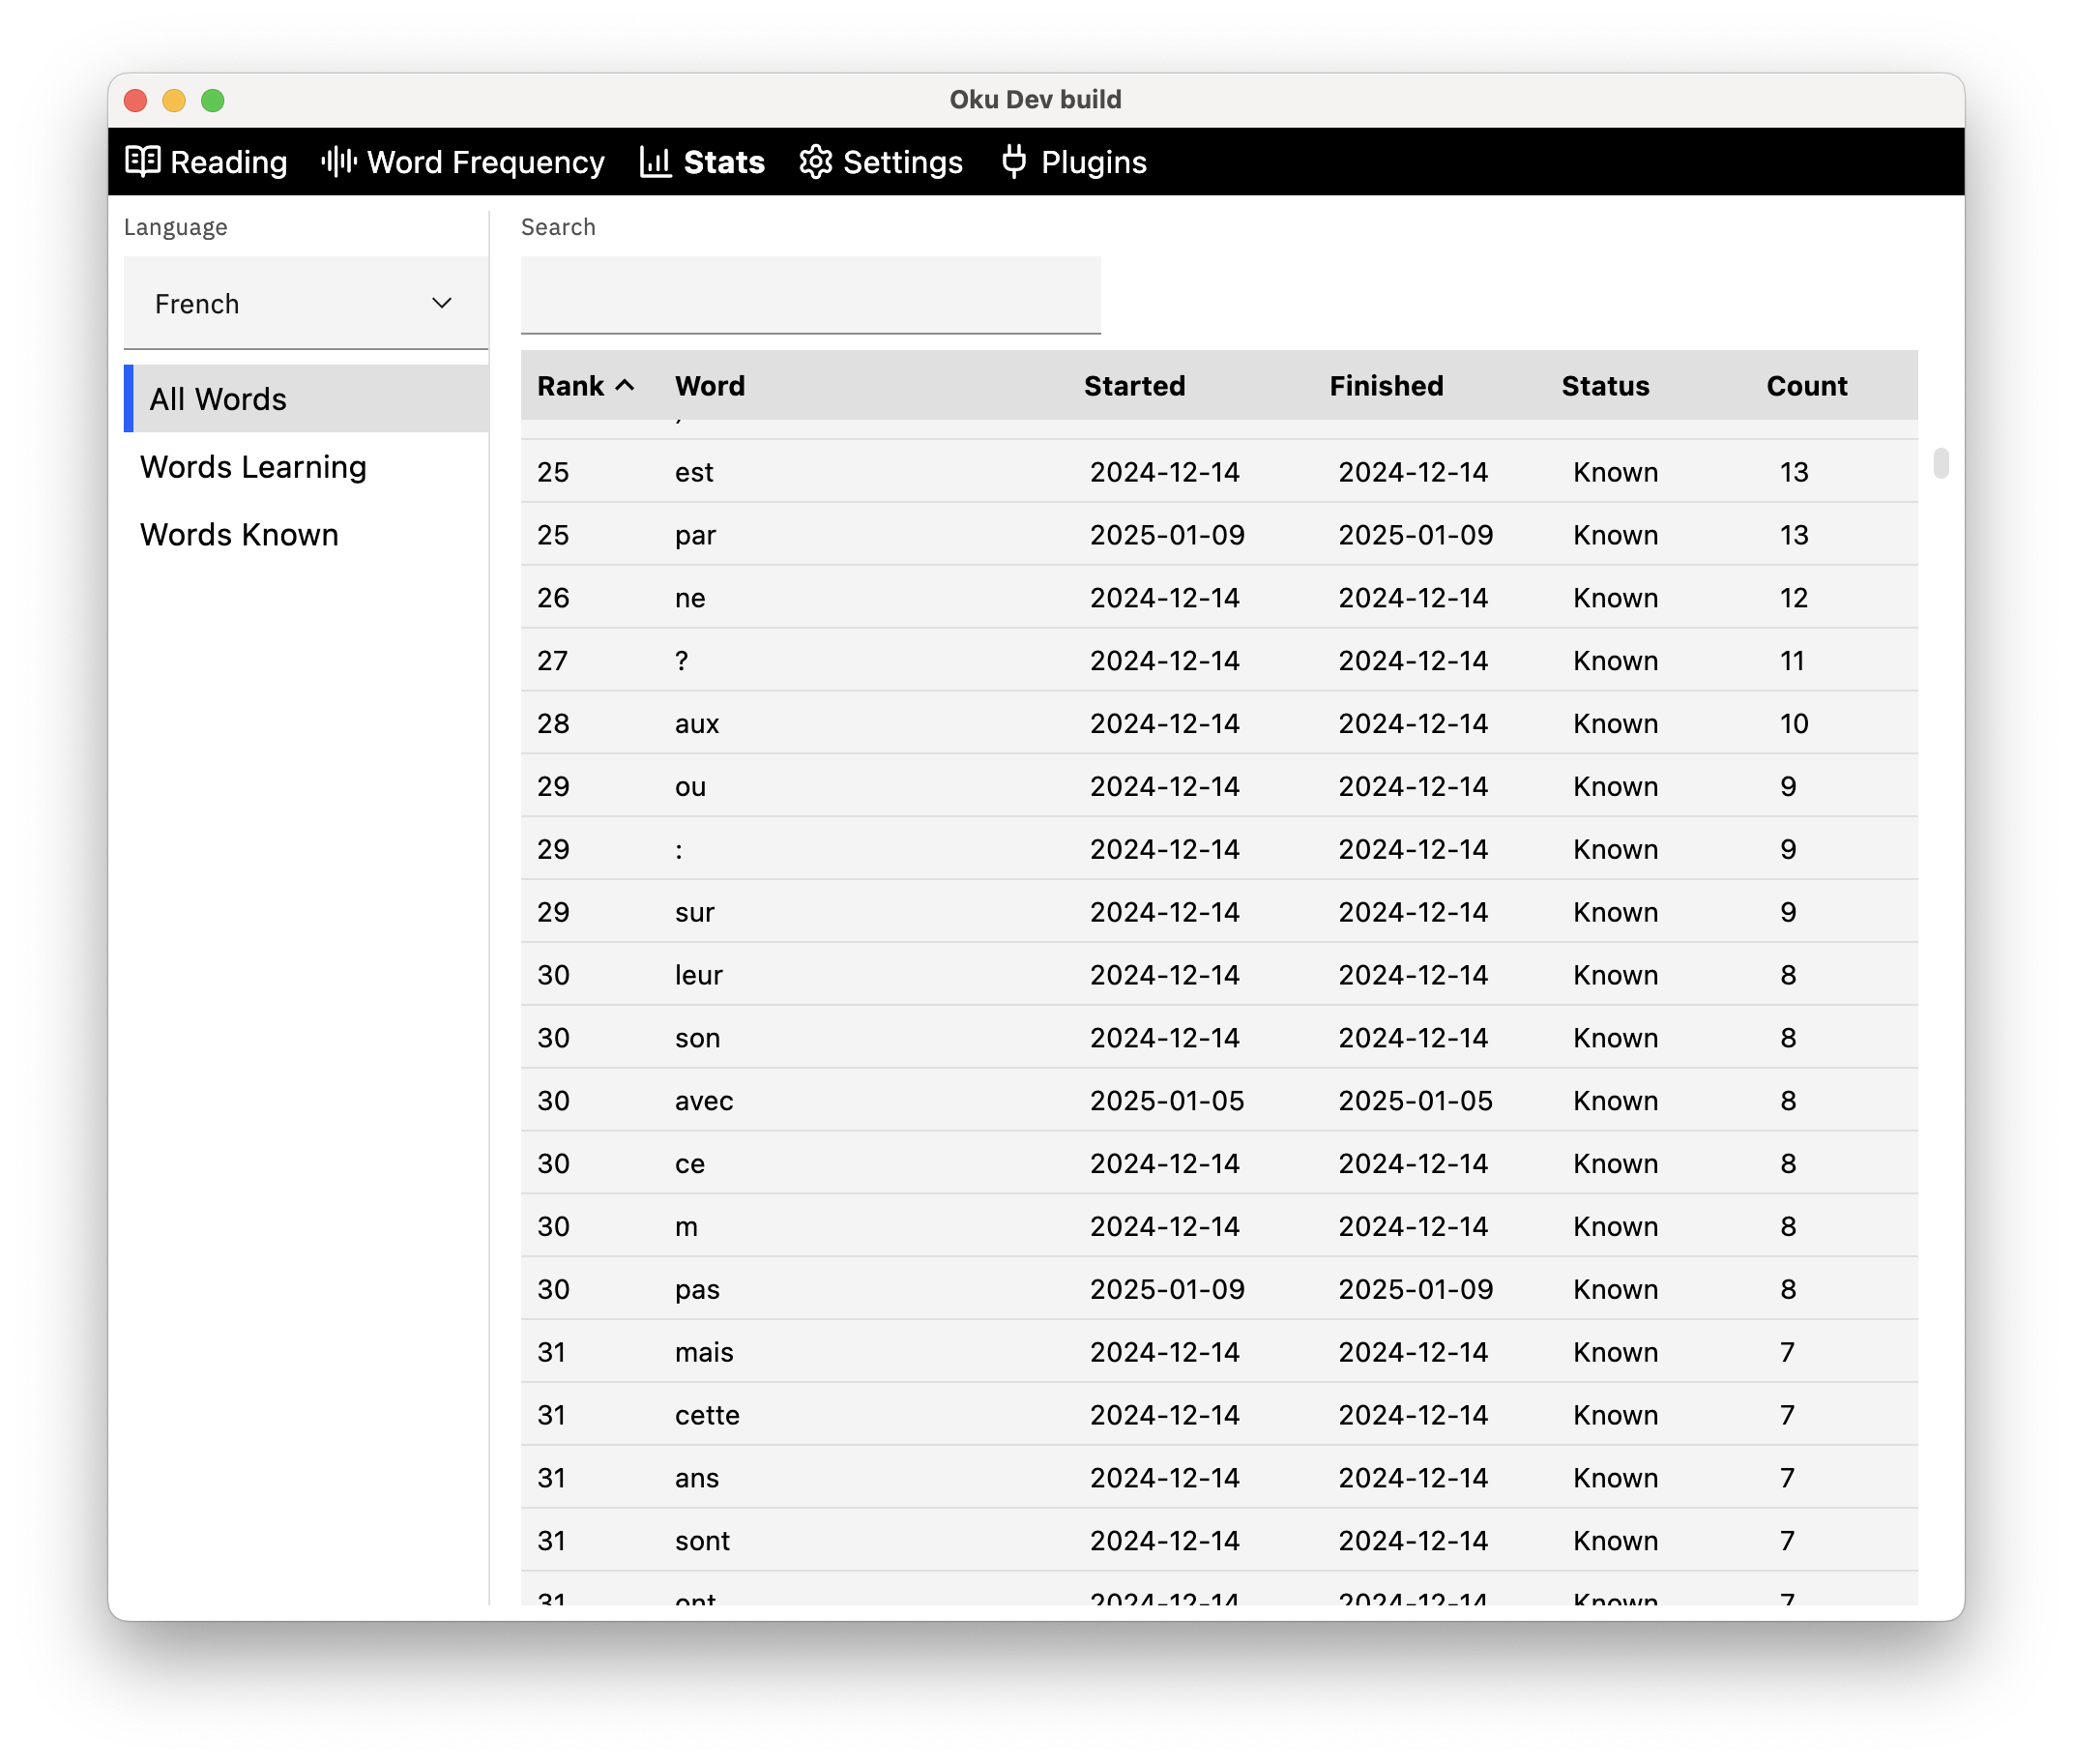Click the Known status in 'mais' row
2073x1764 pixels.
(x=1616, y=1353)
